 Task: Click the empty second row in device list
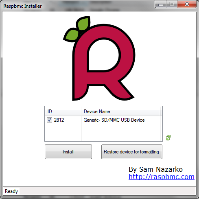click(x=103, y=127)
